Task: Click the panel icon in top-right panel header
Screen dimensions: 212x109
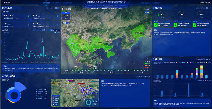Action: (154, 8)
